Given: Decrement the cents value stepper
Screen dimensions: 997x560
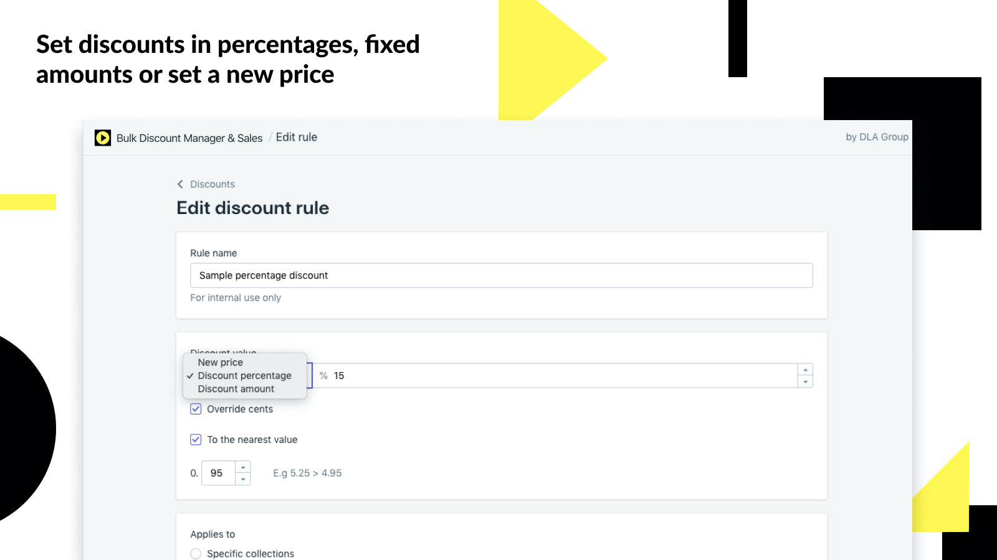Looking at the screenshot, I should click(243, 479).
